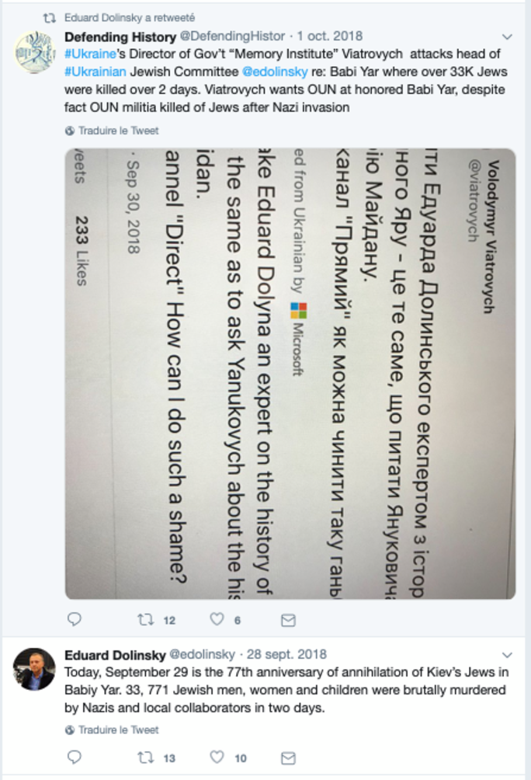Open Defending History tweet options chevron
The height and width of the screenshot is (780, 531).
click(x=508, y=37)
